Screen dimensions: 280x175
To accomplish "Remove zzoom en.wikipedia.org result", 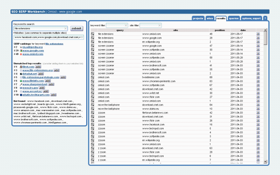I will (x=258, y=140).
